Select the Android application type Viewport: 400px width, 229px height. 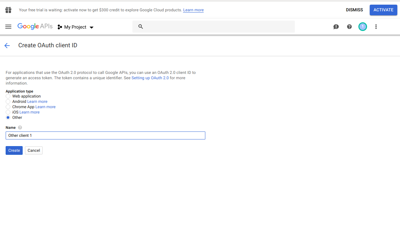coord(8,102)
